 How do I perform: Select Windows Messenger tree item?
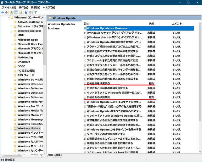(30, 120)
